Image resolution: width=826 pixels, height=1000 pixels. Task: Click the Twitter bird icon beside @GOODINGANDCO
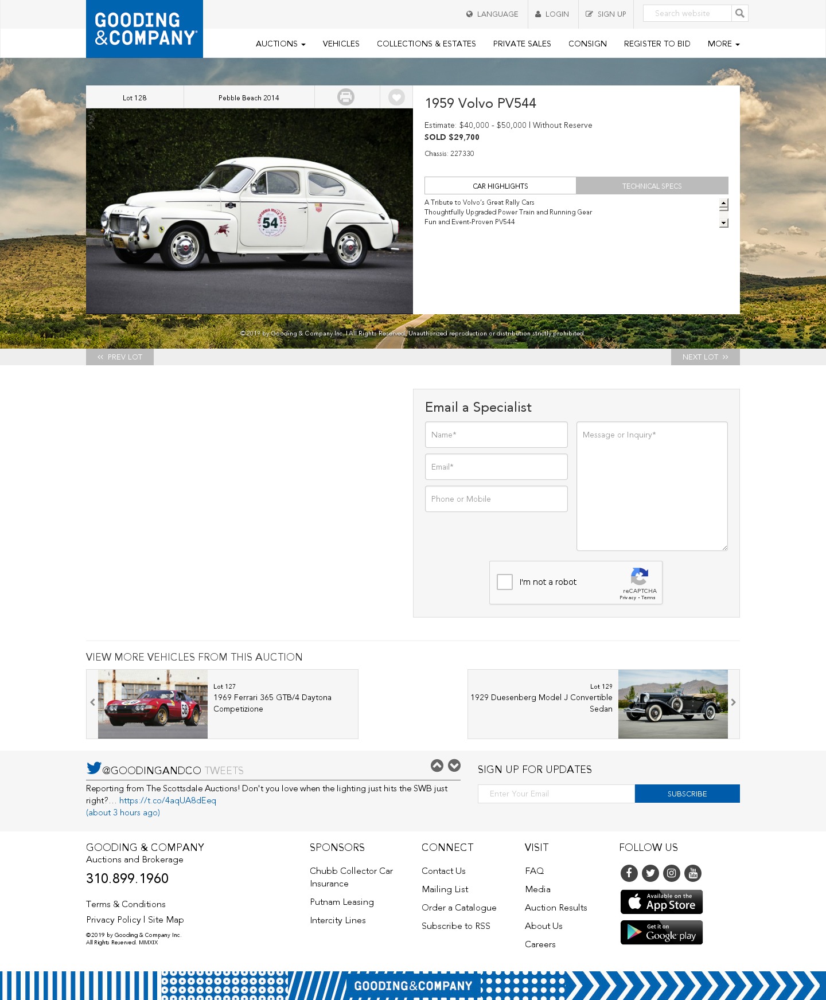coord(94,768)
